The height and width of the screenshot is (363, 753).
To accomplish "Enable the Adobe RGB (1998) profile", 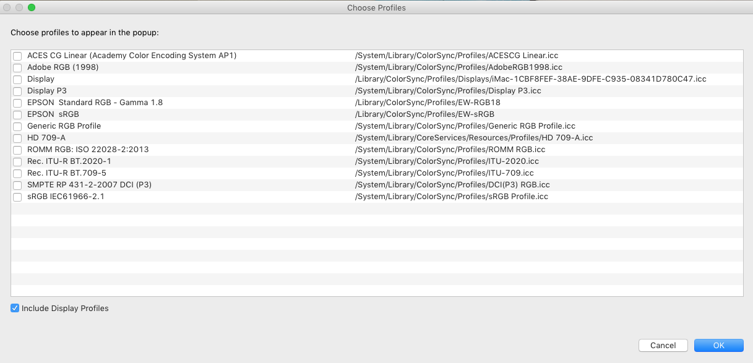I will click(x=17, y=68).
